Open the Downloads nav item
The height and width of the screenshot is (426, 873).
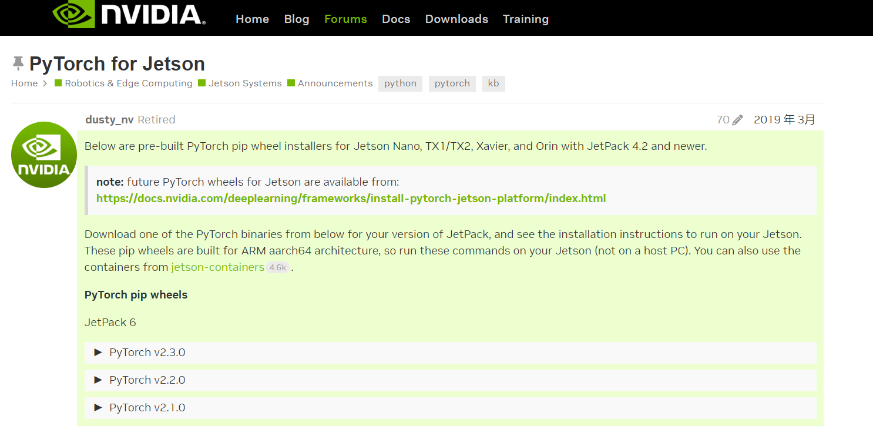(456, 19)
